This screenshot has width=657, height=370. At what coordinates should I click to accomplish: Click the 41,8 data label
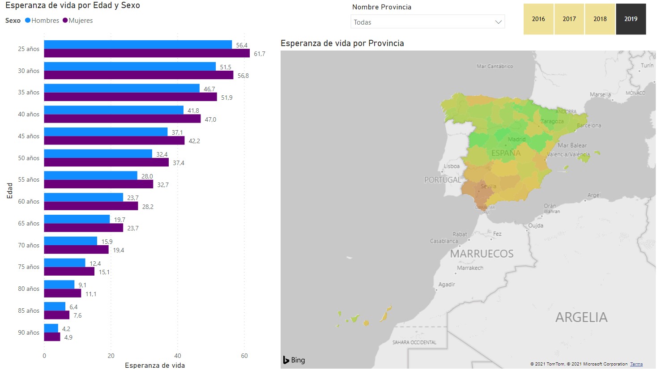(193, 111)
